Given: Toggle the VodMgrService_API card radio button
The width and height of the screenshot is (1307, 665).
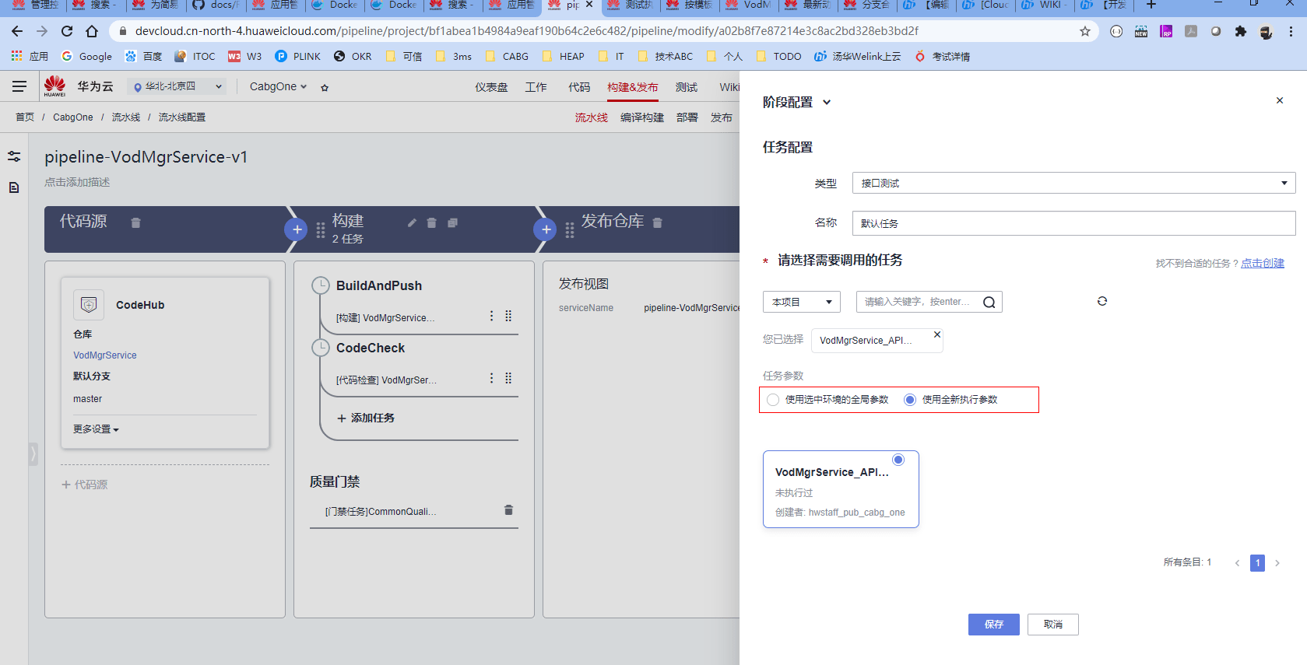Looking at the screenshot, I should [x=898, y=460].
